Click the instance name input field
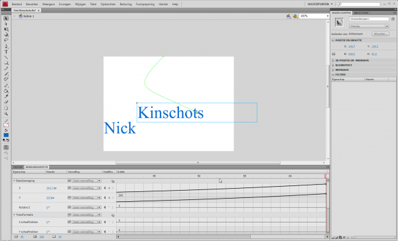The image size is (398, 241). click(369, 19)
